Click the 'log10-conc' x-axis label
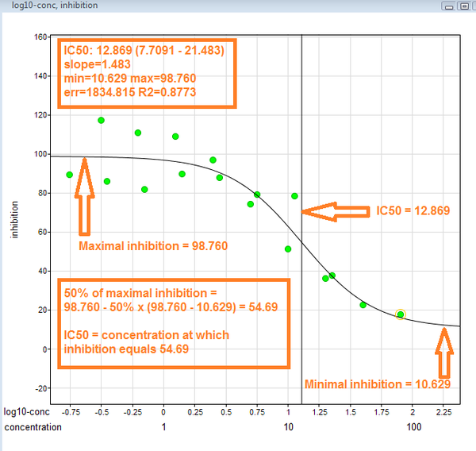The image size is (476, 451). (x=26, y=412)
